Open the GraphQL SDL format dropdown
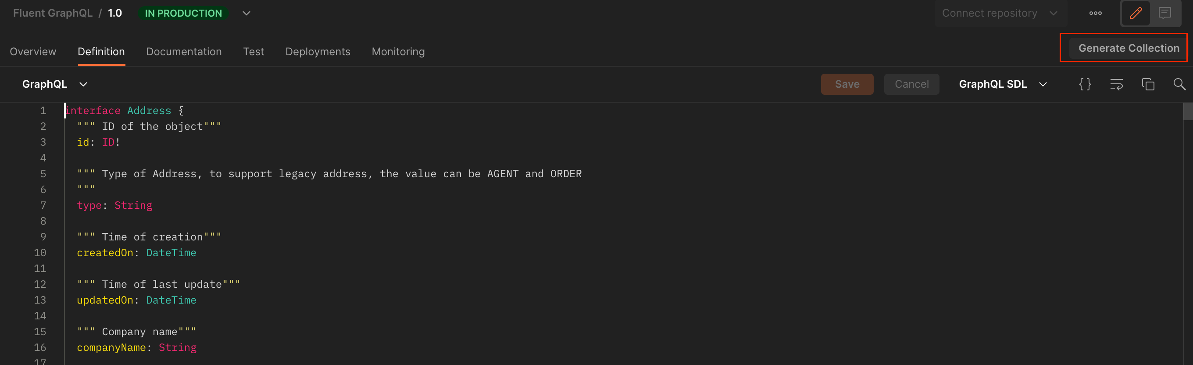This screenshot has width=1193, height=365. click(x=1003, y=84)
